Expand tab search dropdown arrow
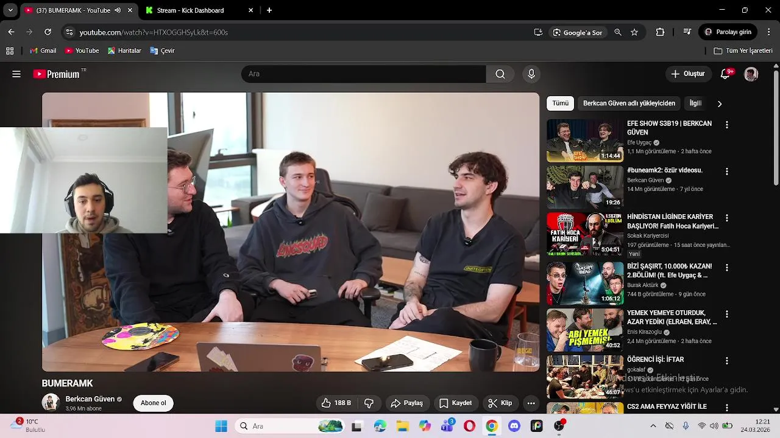Screen dimensions: 780x438 point(10,10)
